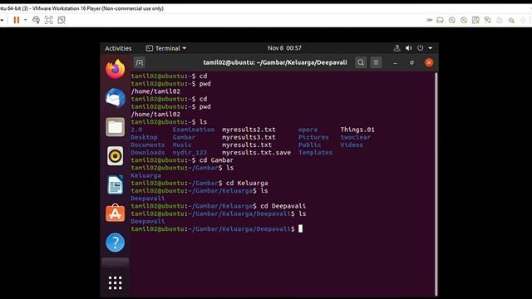The image size is (532, 299).
Task: Click the Send Ctrl+Alt+Del toolbar icon
Action: pyautogui.click(x=36, y=20)
